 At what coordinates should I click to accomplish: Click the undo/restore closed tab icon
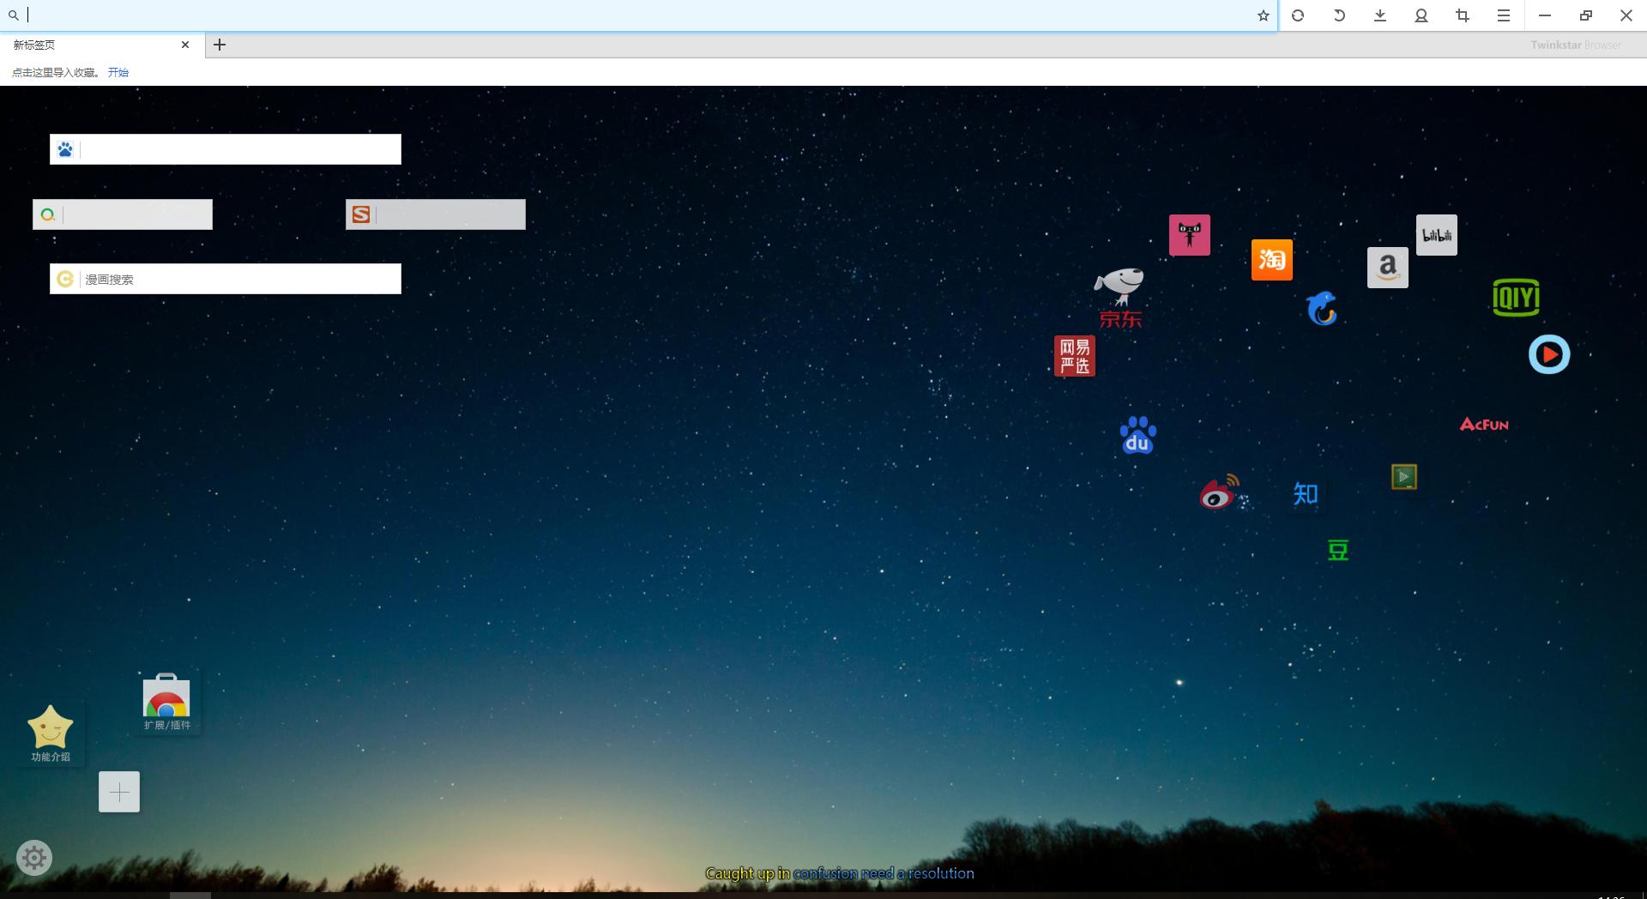click(1339, 15)
